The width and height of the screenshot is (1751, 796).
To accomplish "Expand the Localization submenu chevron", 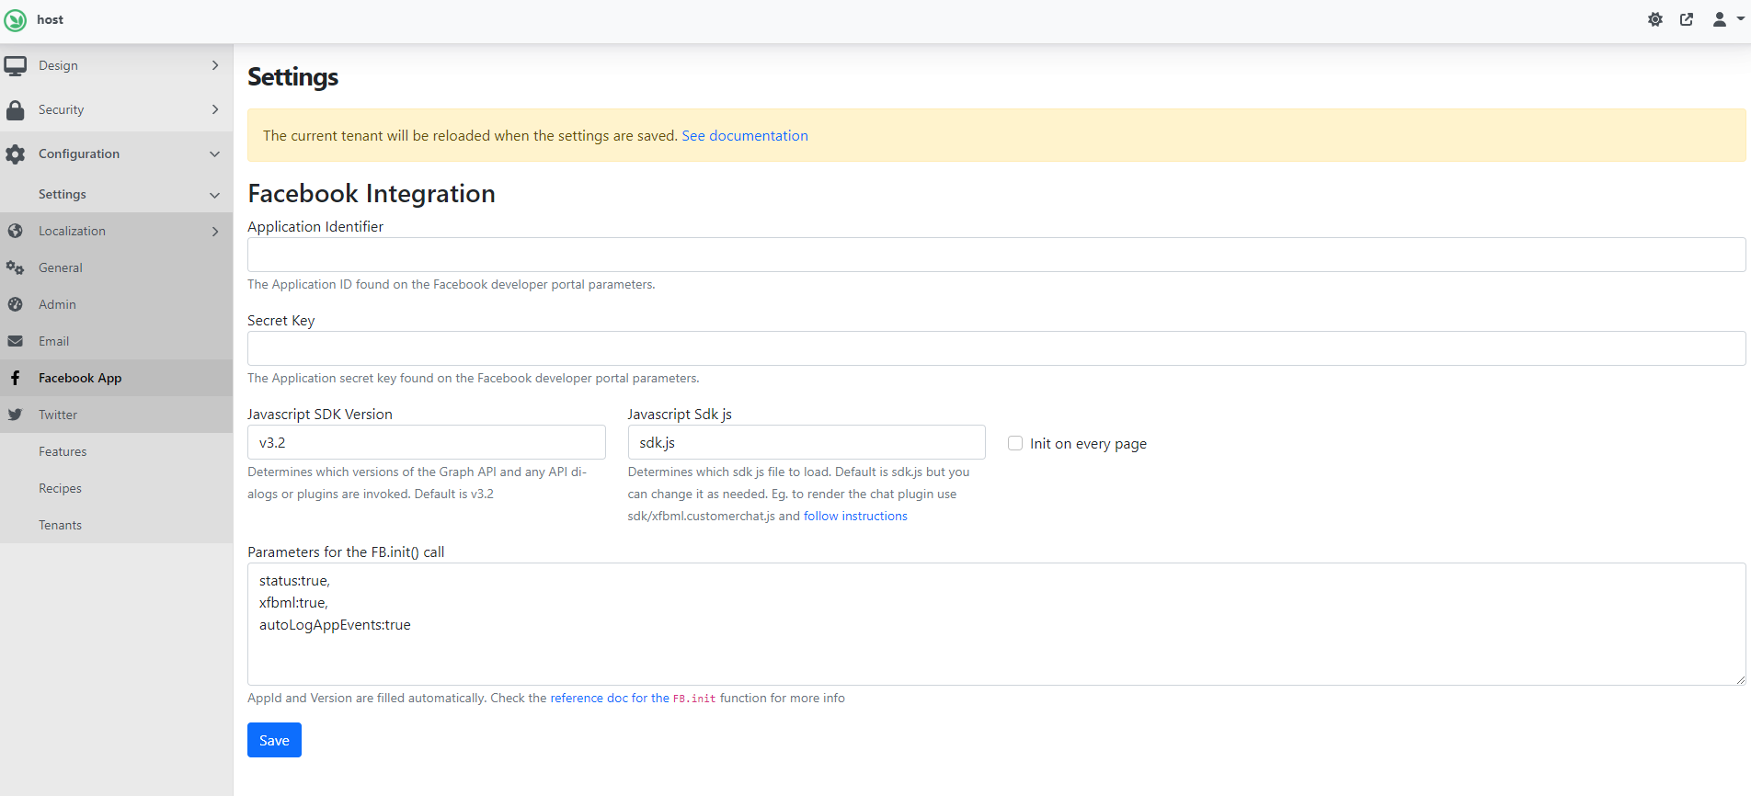I will pos(215,232).
